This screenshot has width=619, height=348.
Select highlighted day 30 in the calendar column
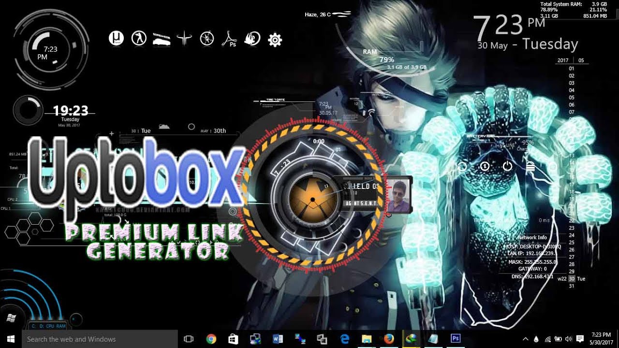point(572,279)
